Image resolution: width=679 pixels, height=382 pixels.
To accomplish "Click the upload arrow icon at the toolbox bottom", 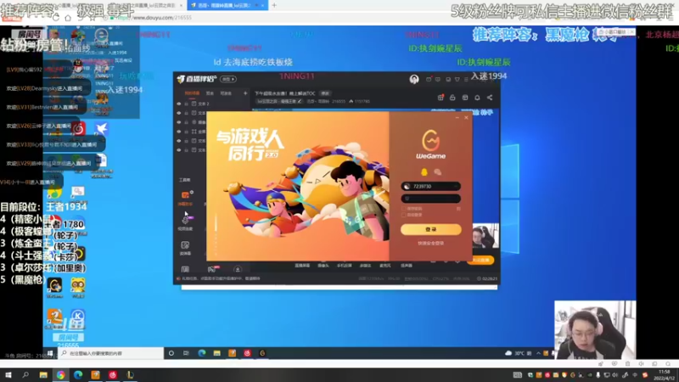I will (238, 269).
